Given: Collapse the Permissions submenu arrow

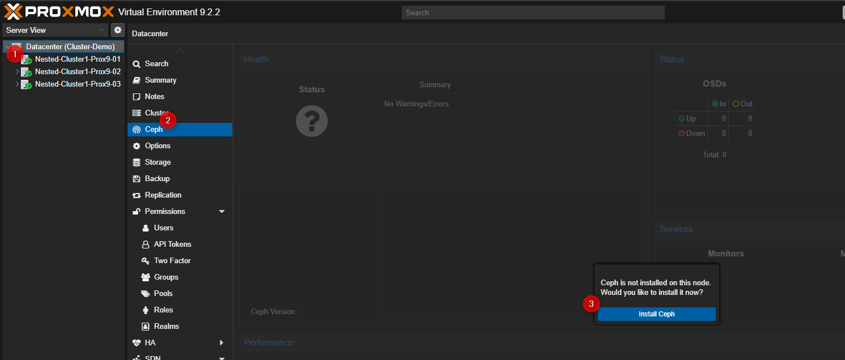Looking at the screenshot, I should click(x=222, y=212).
